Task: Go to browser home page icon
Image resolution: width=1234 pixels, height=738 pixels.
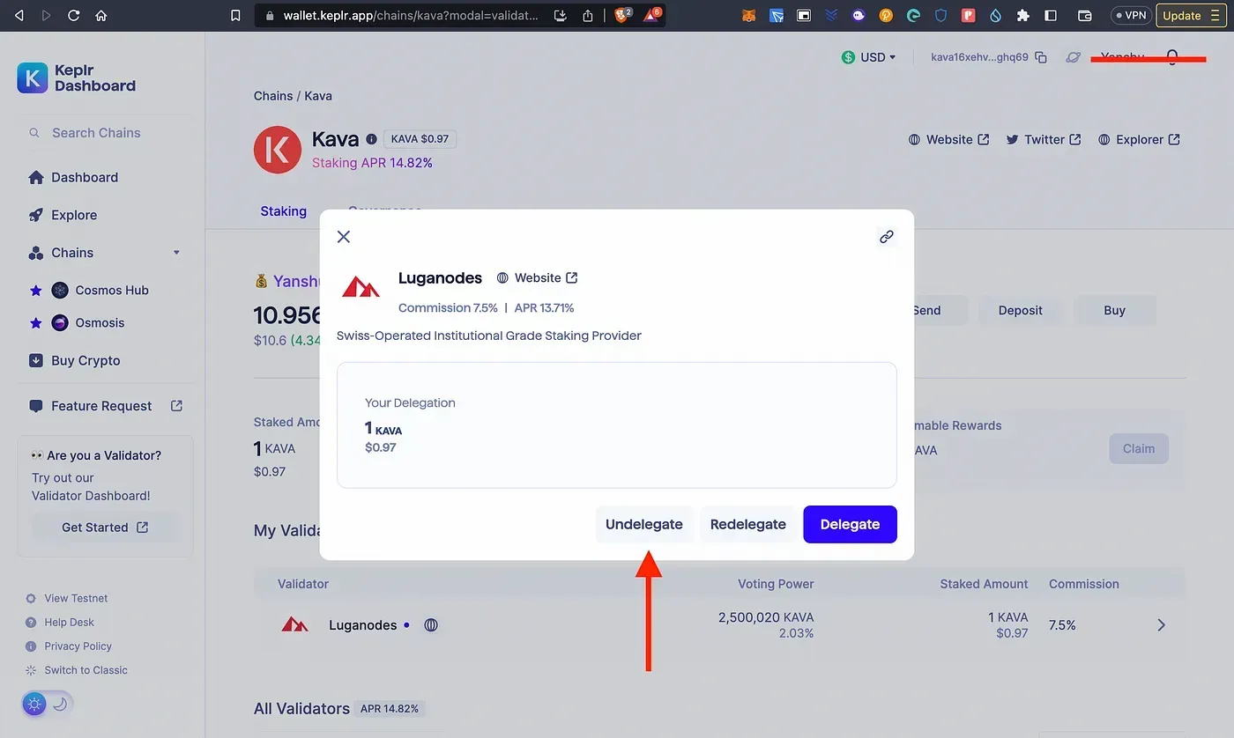Action: [x=100, y=15]
